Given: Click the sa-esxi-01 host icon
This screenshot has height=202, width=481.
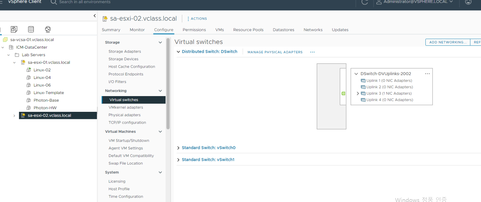Looking at the screenshot, I should click(23, 62).
